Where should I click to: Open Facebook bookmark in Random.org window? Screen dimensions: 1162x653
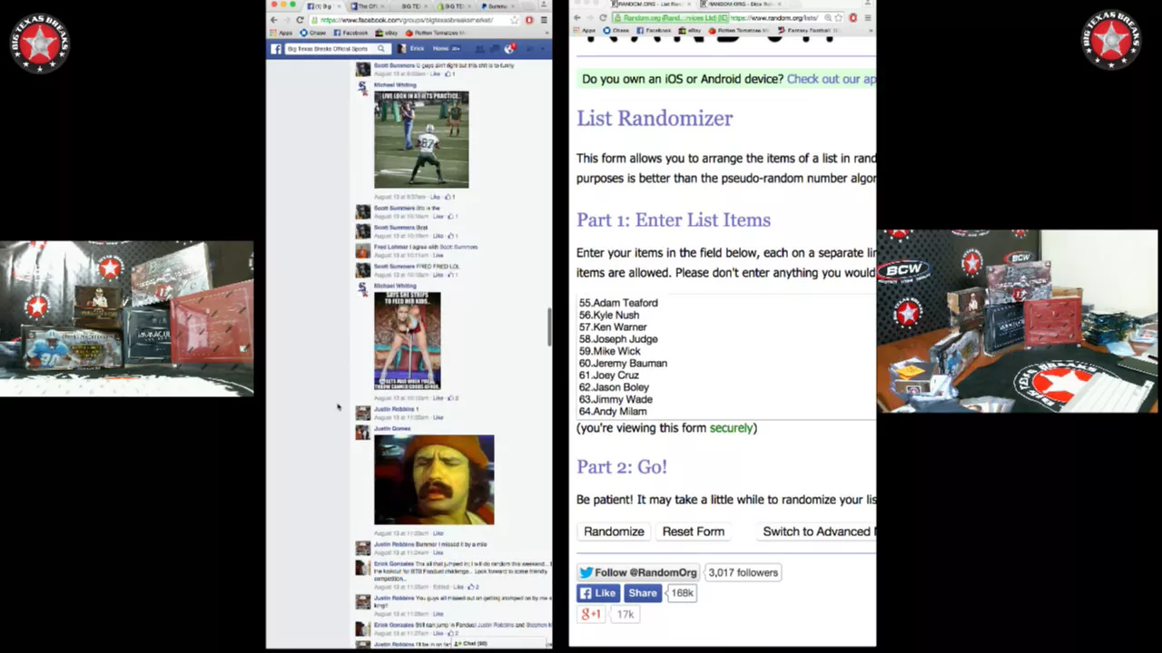pos(654,31)
